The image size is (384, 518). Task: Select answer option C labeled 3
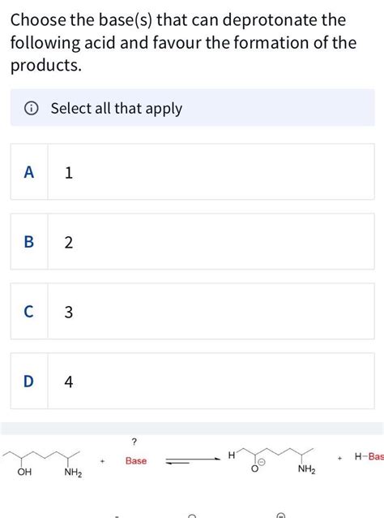click(192, 311)
